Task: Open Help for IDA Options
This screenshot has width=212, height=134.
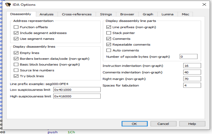Action: point(192,124)
